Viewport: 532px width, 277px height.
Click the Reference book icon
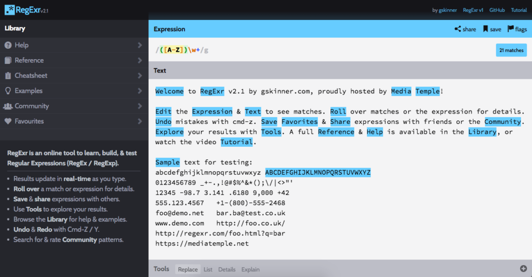point(8,60)
